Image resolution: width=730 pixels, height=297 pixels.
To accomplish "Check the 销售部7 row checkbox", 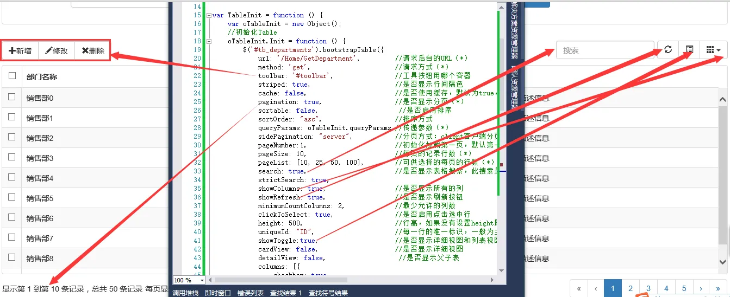I will coord(12,238).
